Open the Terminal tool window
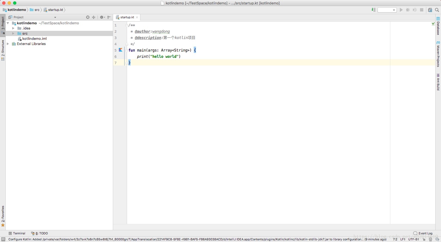 coord(17,234)
